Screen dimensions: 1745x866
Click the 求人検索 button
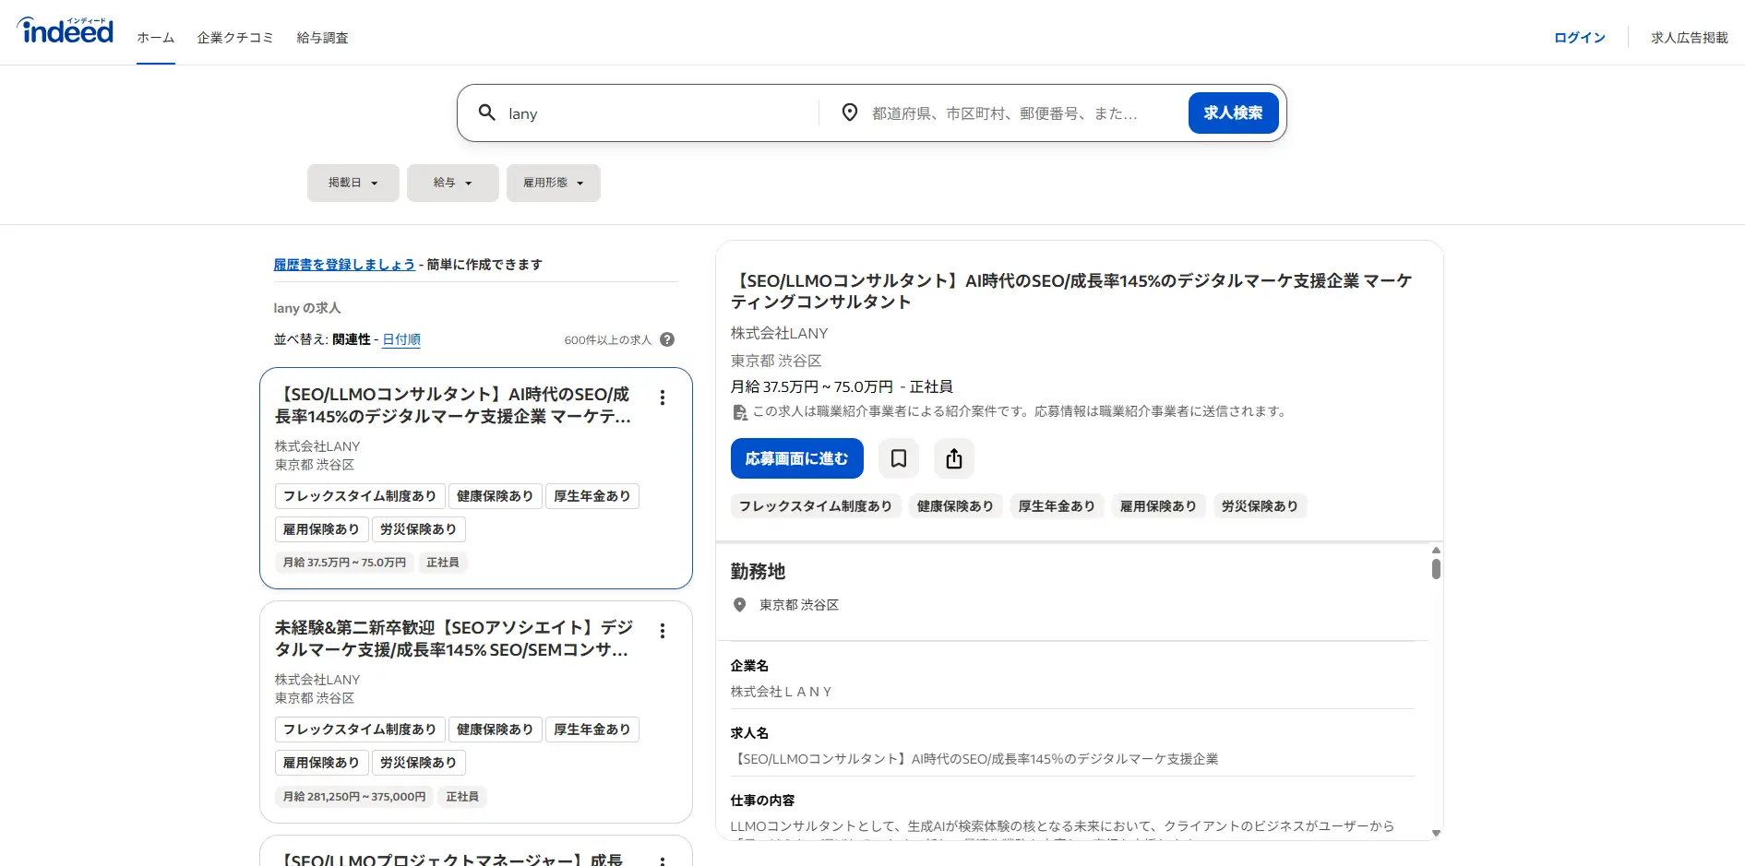point(1233,113)
